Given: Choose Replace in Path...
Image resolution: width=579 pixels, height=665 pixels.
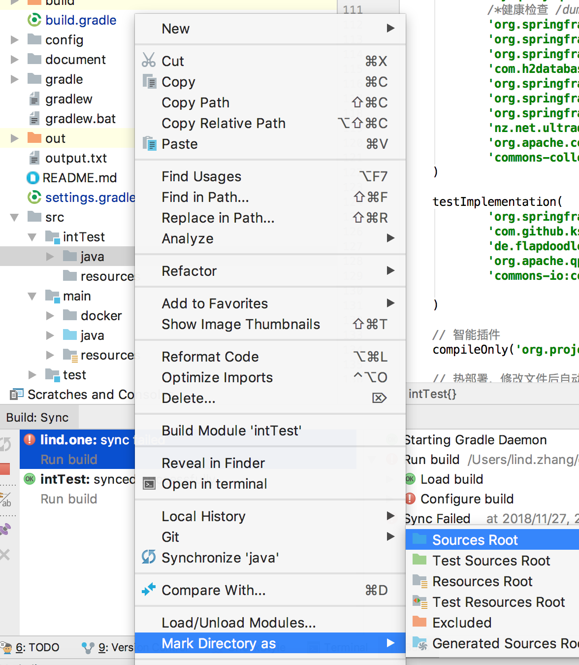Looking at the screenshot, I should click(x=270, y=218).
